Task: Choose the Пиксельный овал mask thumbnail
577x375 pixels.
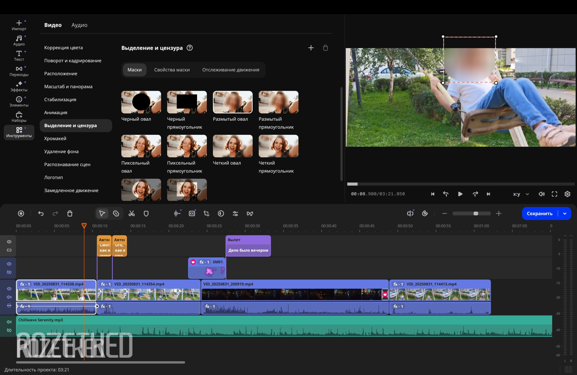Action: point(141,146)
